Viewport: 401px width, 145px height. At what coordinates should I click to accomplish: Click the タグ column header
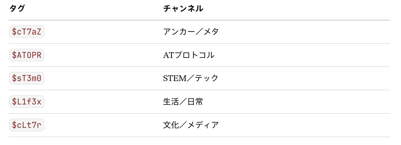17,9
